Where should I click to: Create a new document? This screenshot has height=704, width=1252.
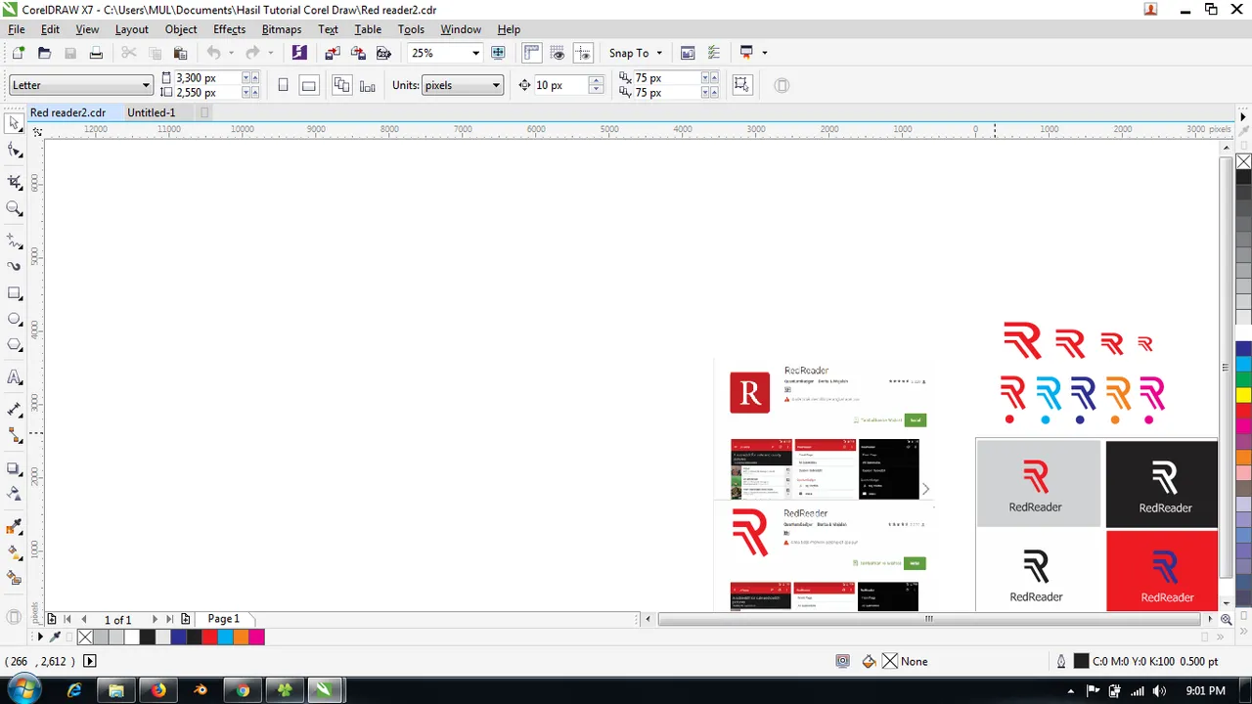(18, 53)
